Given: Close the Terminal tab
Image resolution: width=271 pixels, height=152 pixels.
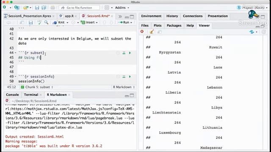Looking at the screenshot, I should 41,95.
